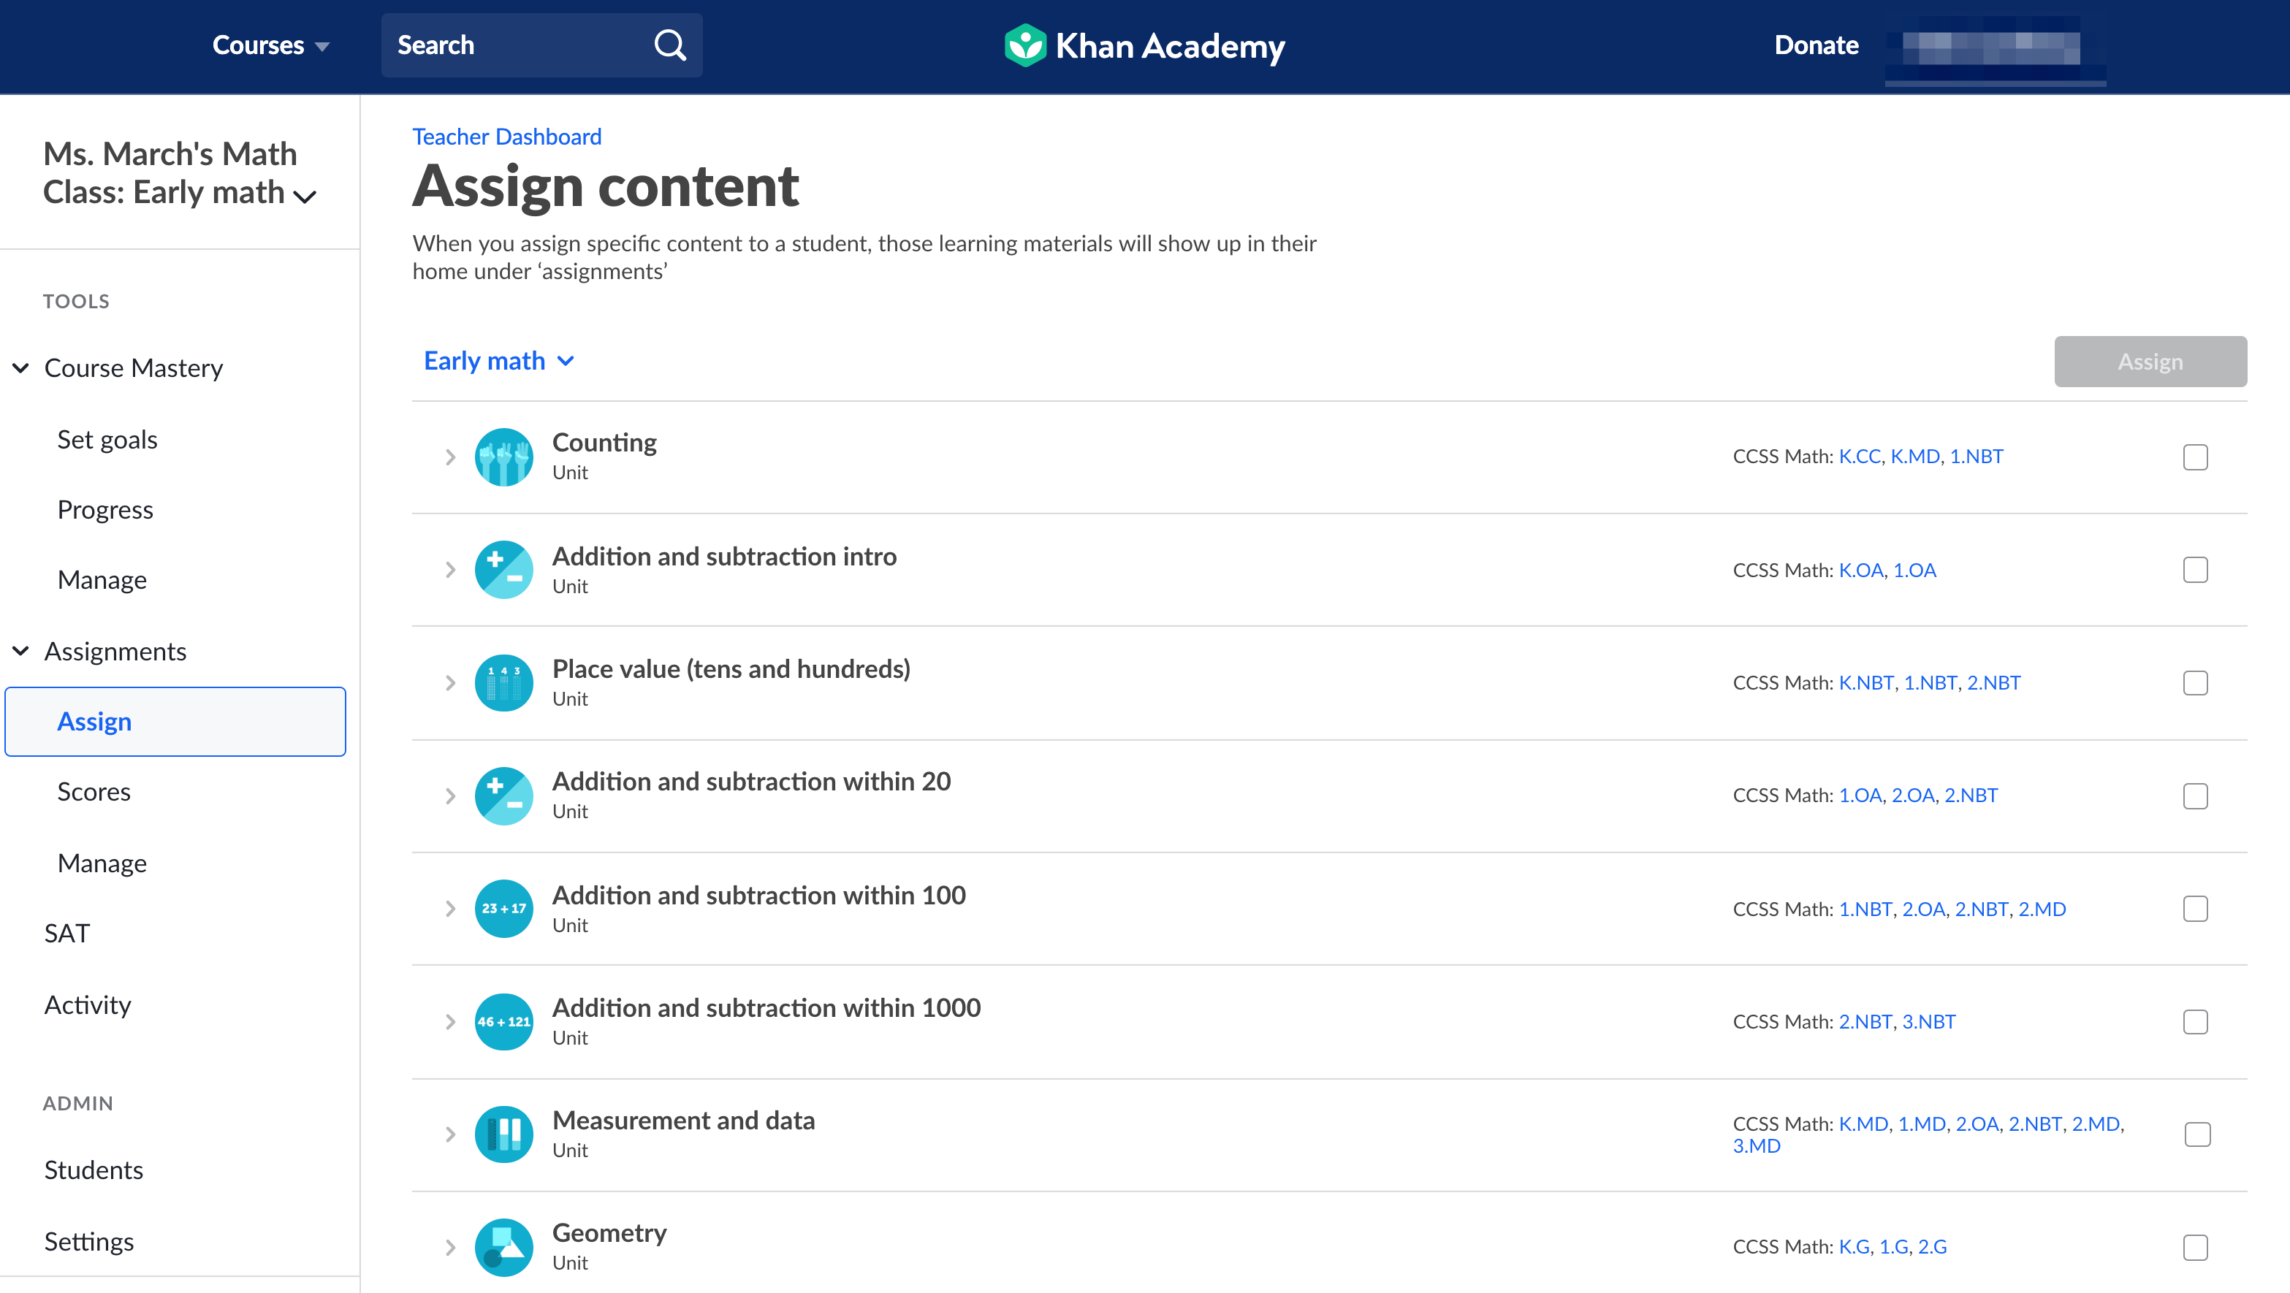This screenshot has width=2290, height=1293.
Task: Open Manage under Assignments
Action: (x=102, y=863)
